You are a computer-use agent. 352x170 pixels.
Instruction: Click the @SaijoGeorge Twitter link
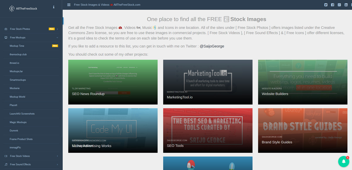[212, 46]
